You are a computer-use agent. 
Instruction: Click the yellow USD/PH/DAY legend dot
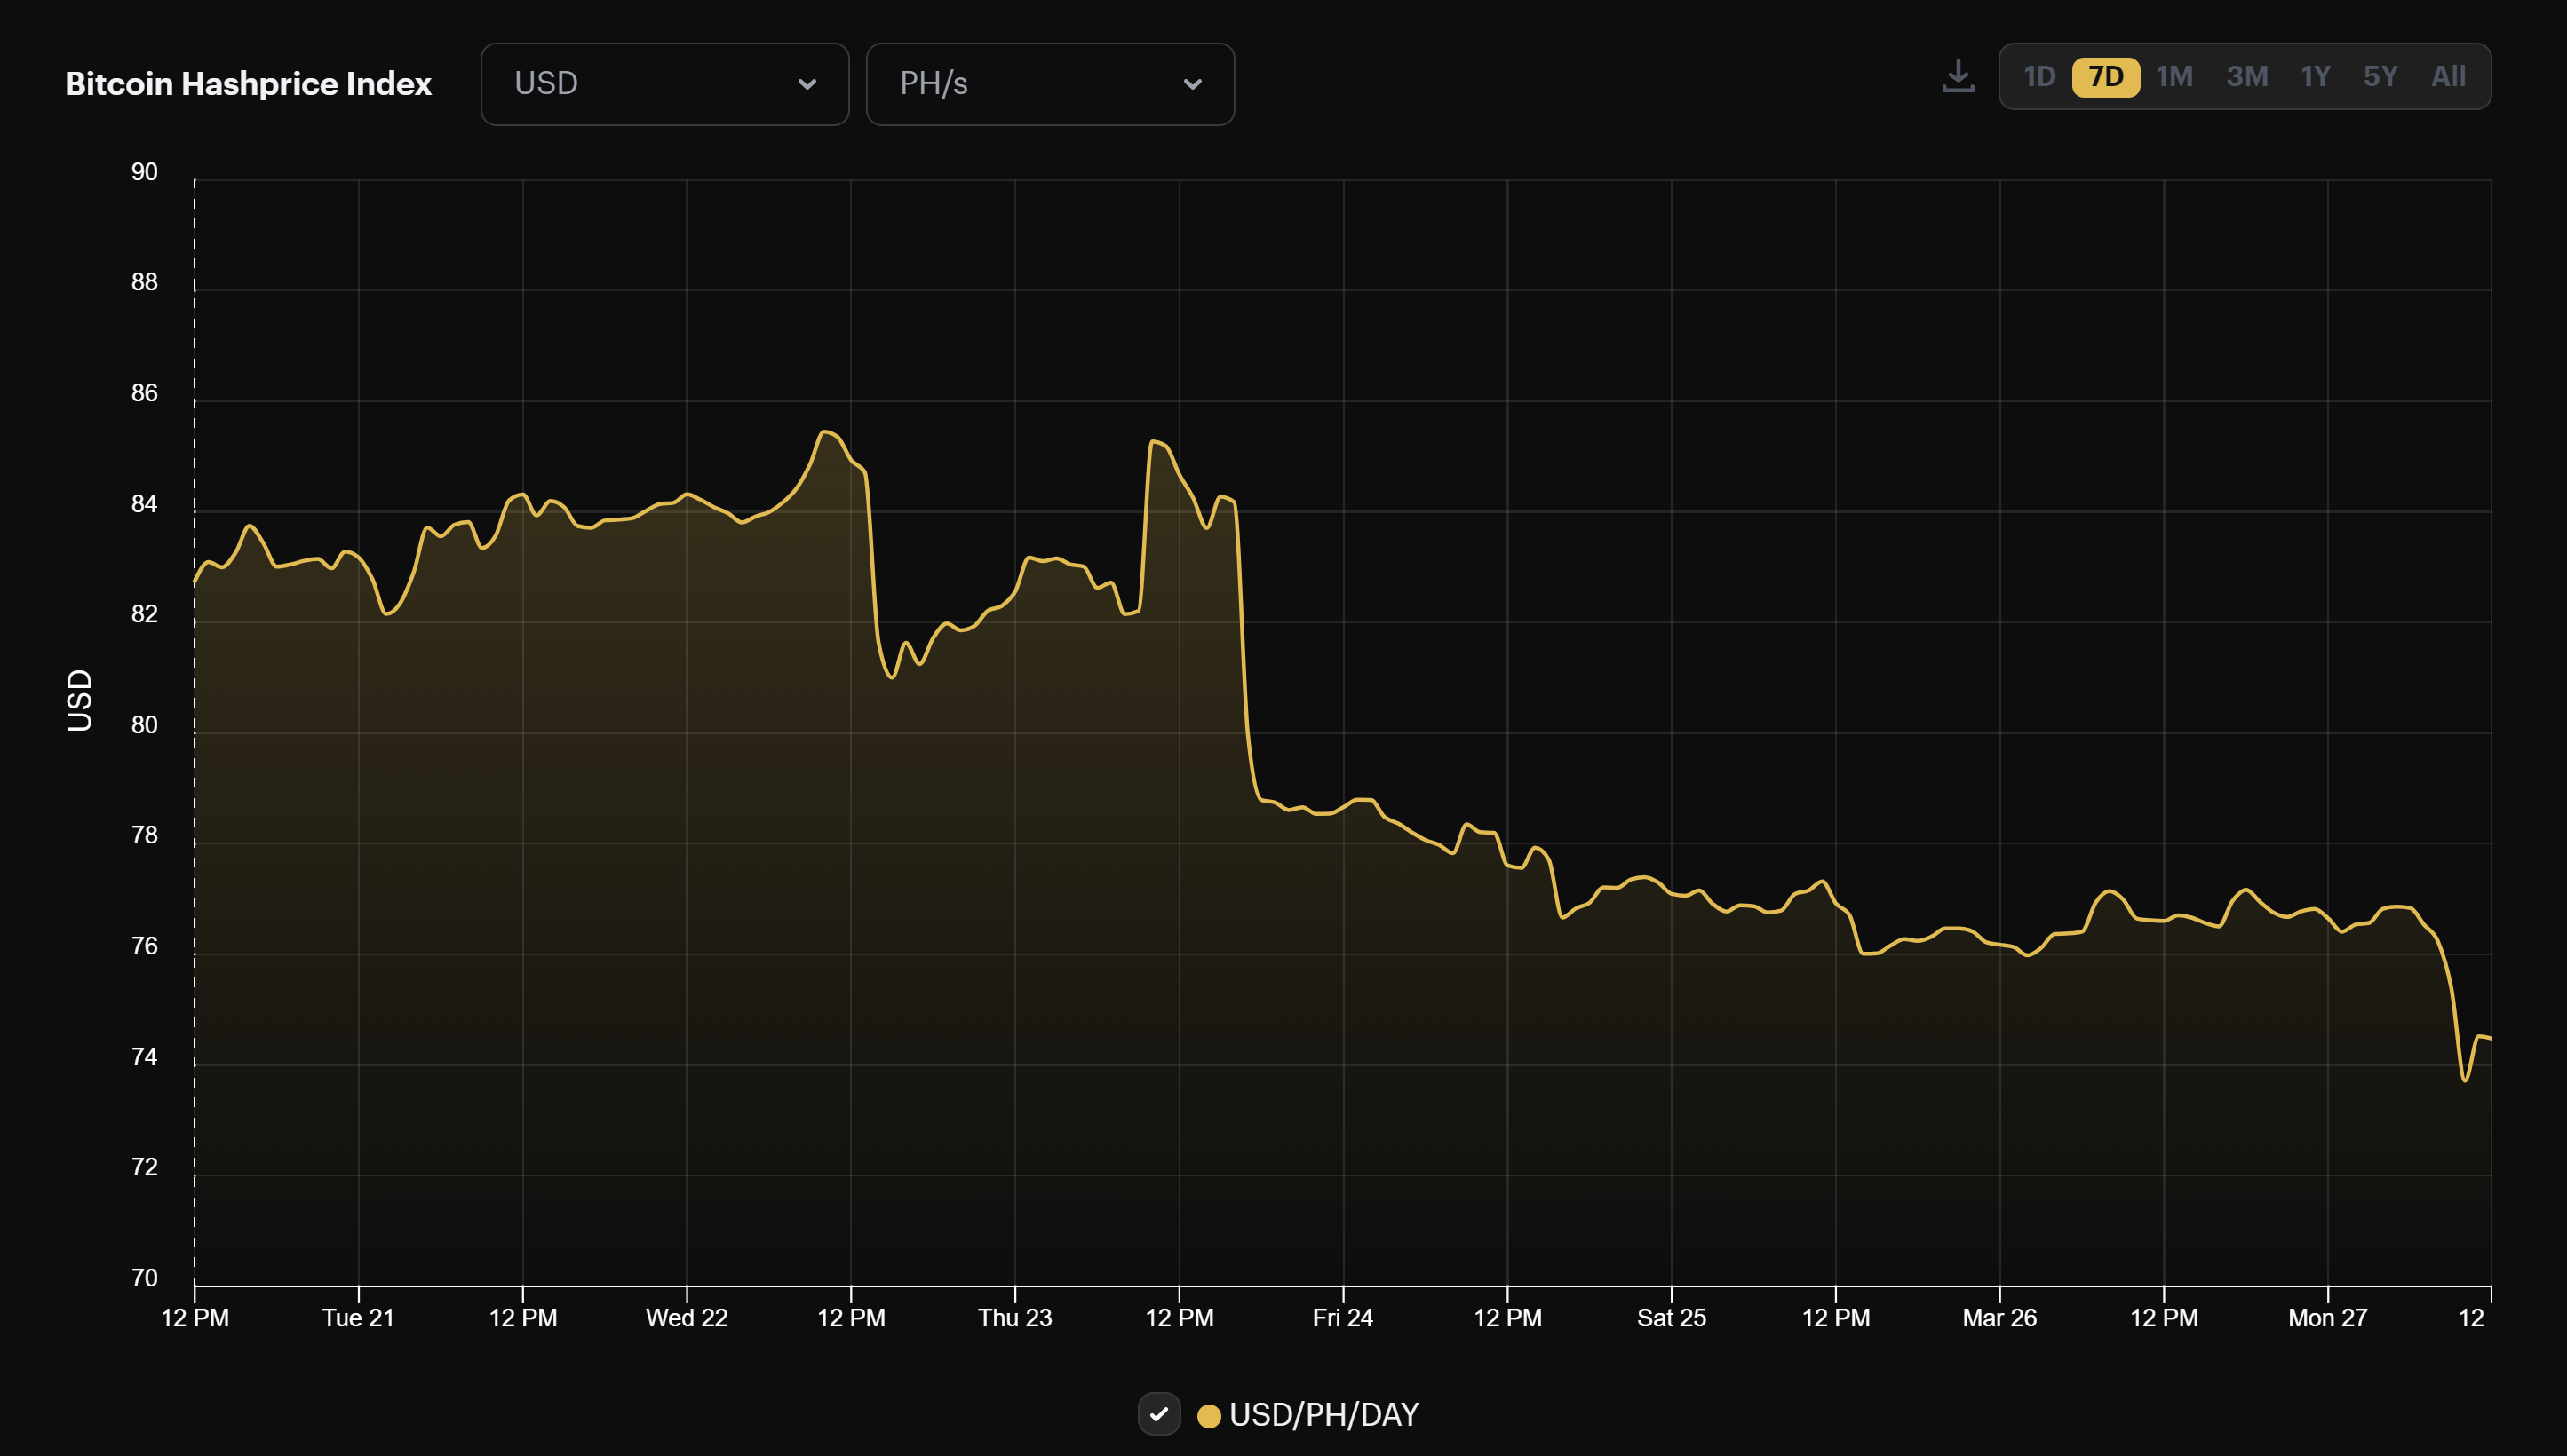click(1209, 1415)
